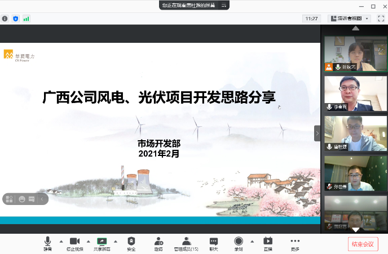Open 管理成员(15) participants panel
This screenshot has height=254, width=388.
point(186,244)
